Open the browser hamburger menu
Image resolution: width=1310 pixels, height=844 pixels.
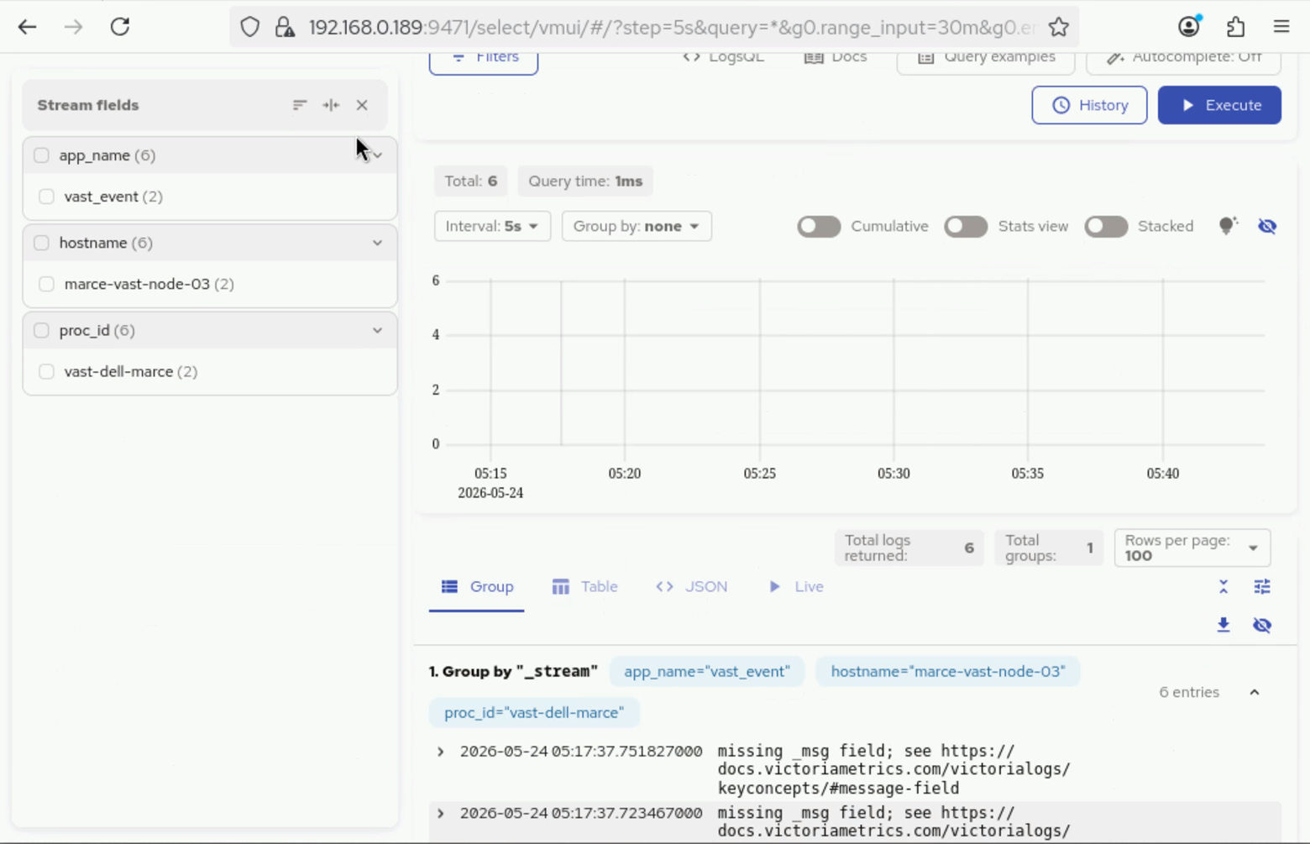(x=1281, y=27)
